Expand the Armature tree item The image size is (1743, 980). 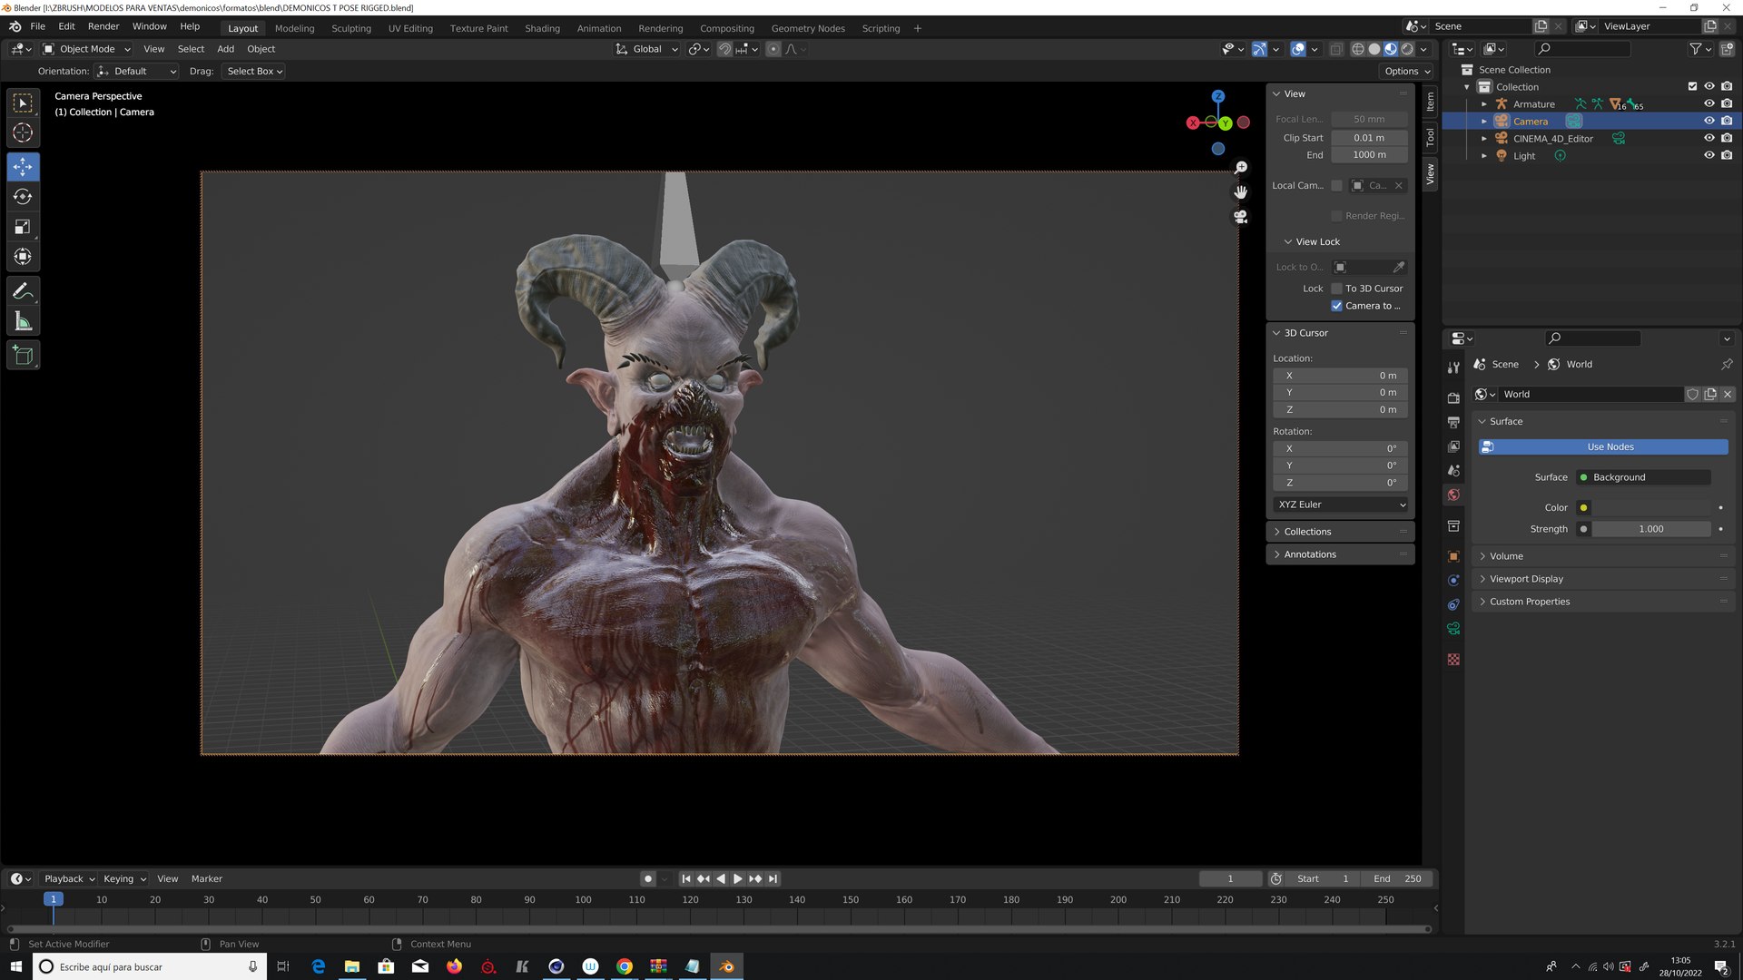tap(1484, 104)
